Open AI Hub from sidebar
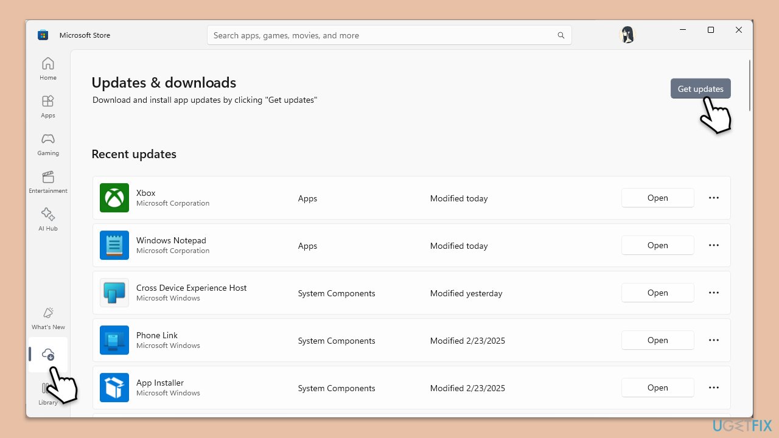Image resolution: width=779 pixels, height=438 pixels. click(48, 220)
